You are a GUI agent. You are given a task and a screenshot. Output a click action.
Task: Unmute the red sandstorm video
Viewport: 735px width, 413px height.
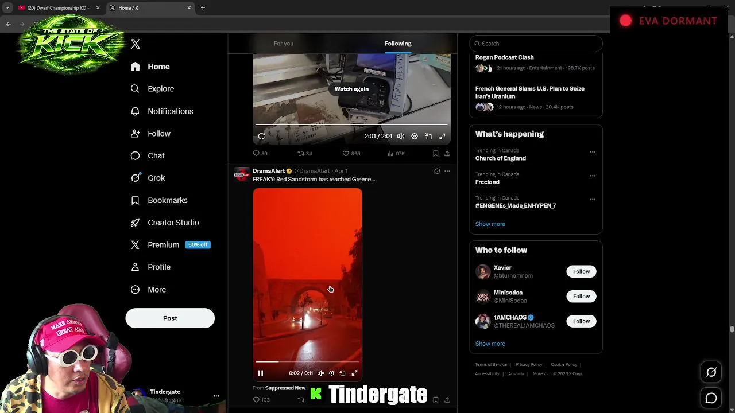click(x=321, y=373)
